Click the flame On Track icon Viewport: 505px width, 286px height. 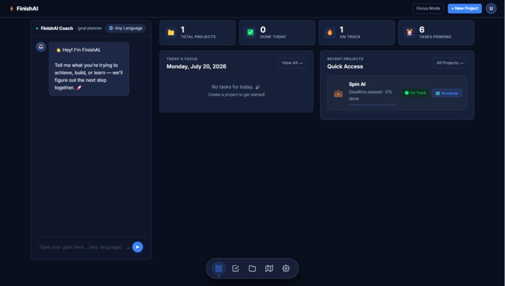(x=330, y=32)
